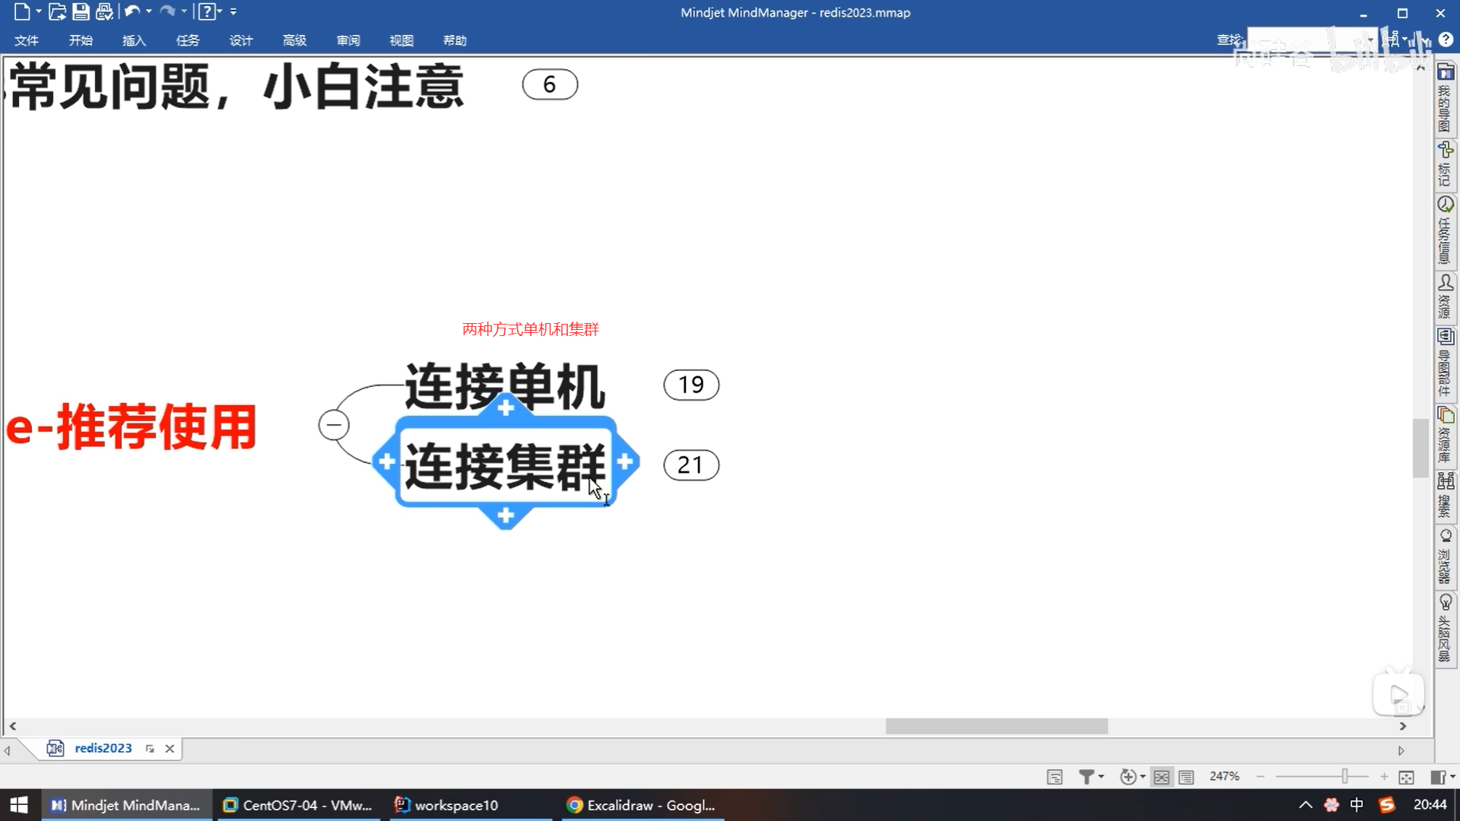Expand the New document dropdown arrow
This screenshot has width=1460, height=821.
pyautogui.click(x=39, y=11)
